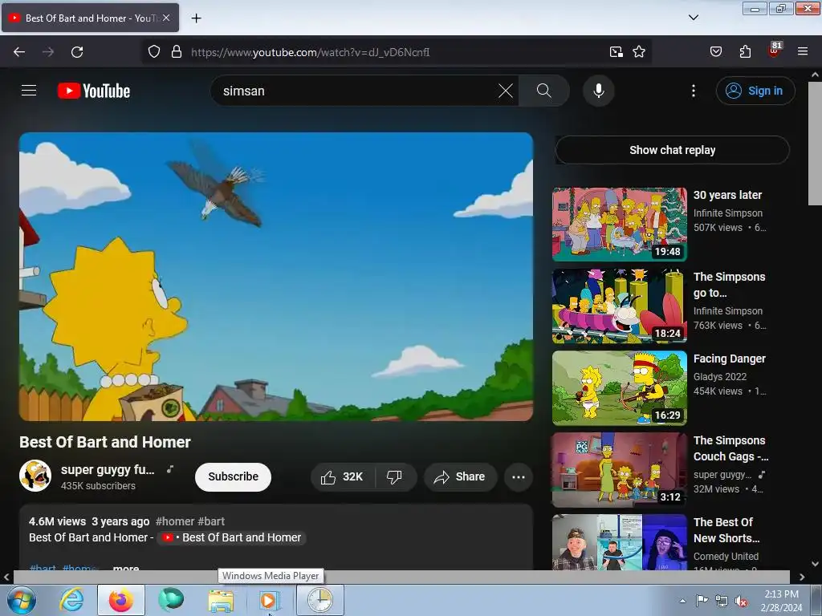Share this video
Screen dimensions: 822x616
pyautogui.click(x=460, y=476)
